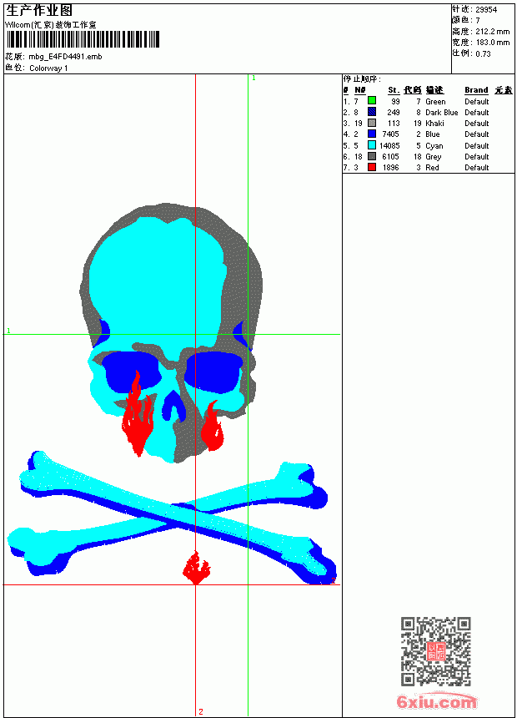The width and height of the screenshot is (517, 718).
Task: Click the QR code image
Action: [435, 651]
